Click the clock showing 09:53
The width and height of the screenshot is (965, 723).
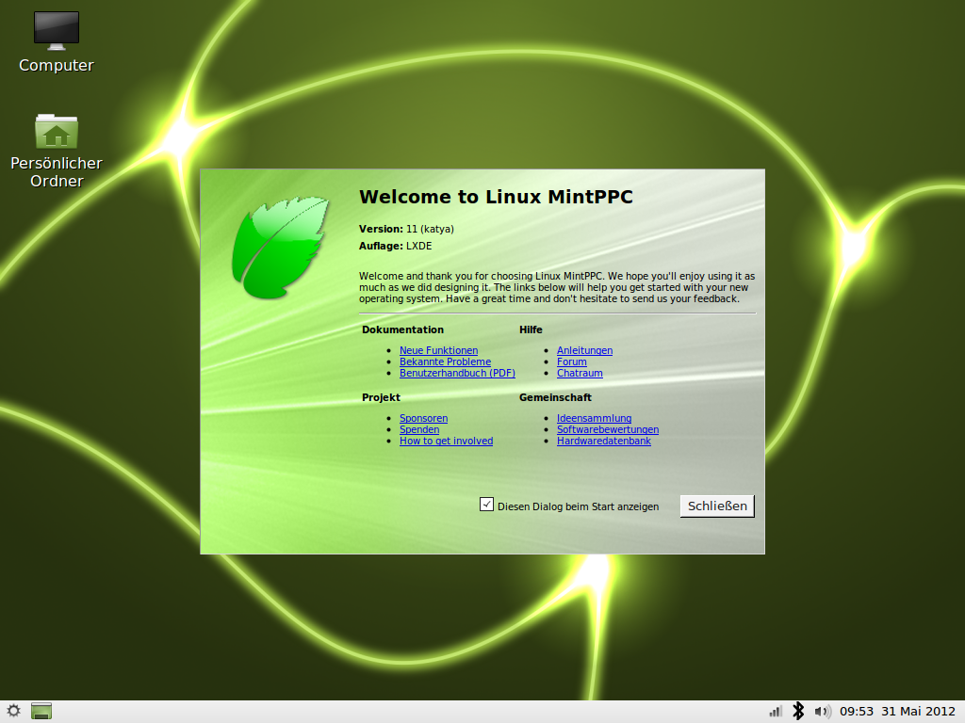click(856, 712)
